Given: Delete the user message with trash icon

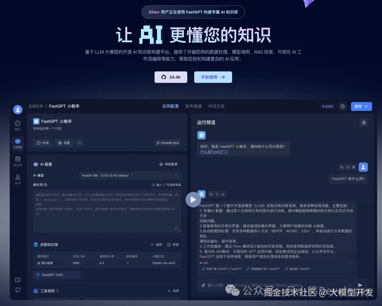Looking at the screenshot, I should coord(353,167).
